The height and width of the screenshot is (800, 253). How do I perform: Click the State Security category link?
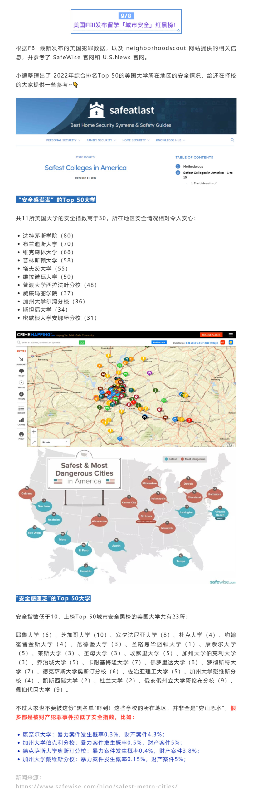tap(85, 157)
